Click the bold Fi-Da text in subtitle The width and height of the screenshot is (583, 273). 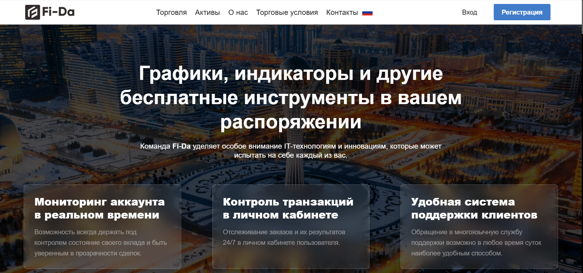(x=181, y=146)
